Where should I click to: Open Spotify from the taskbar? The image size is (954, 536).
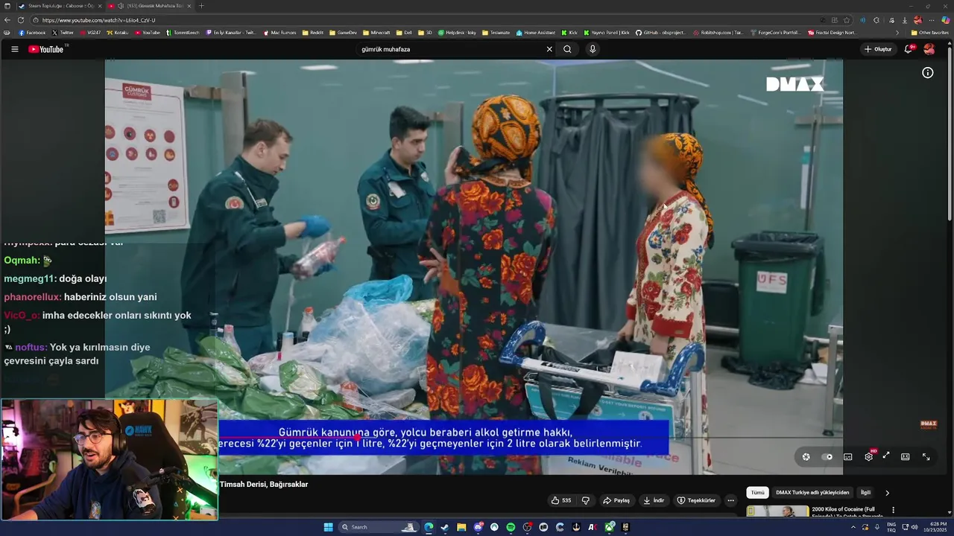point(511,527)
